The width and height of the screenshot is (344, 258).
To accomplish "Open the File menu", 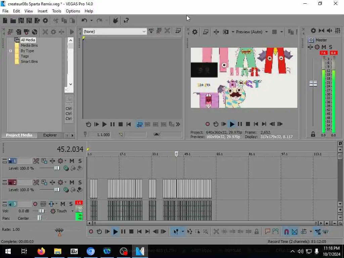I will click(5, 11).
